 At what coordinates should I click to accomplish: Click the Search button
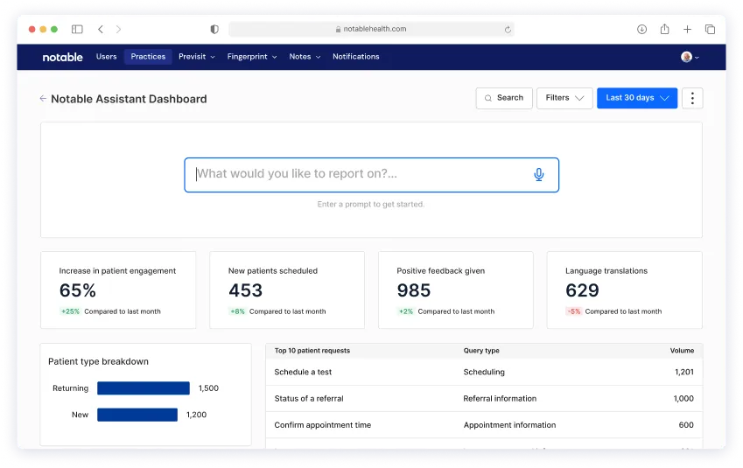tap(504, 98)
